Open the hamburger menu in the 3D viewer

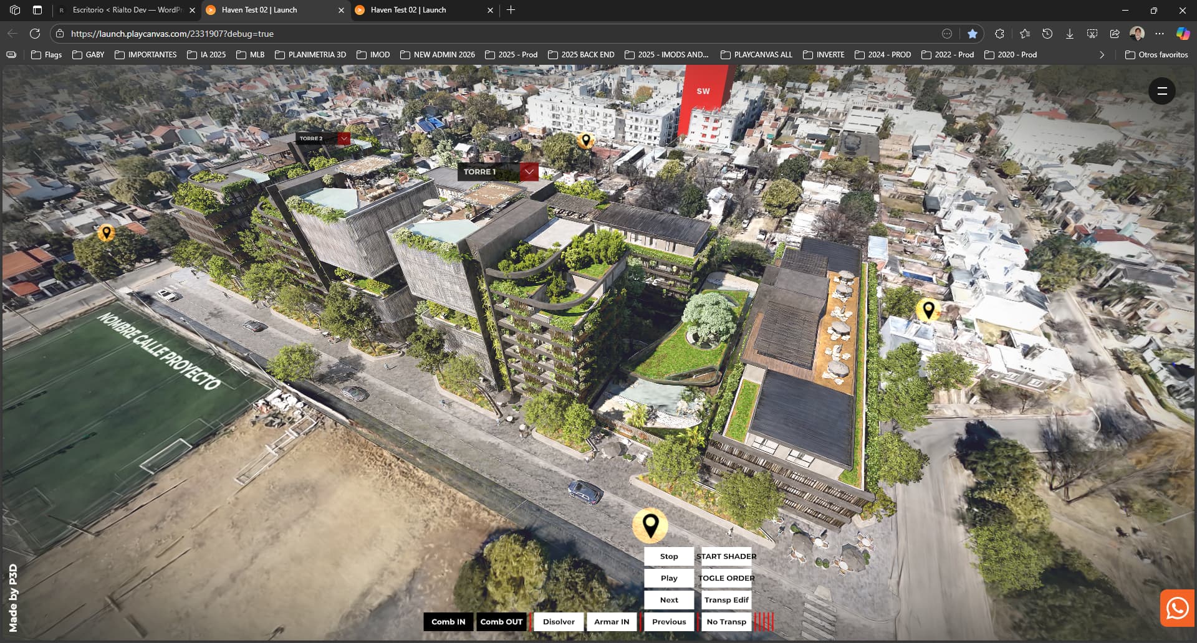(1161, 91)
